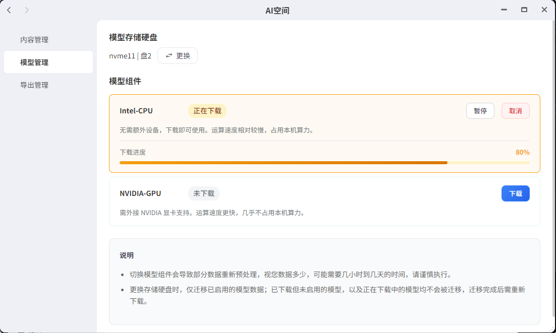Screen dimensions: 556x333
Task: Download the NVIDIA-GPU model component
Action: click(x=516, y=193)
